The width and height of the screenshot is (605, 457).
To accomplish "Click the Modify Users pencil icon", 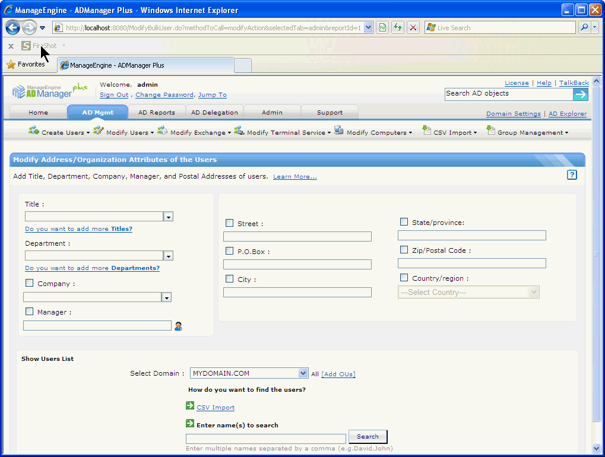I will click(x=99, y=131).
